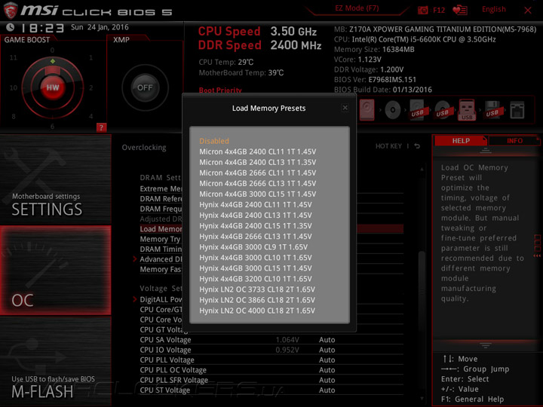543x407 pixels.
Task: Toggle the XMP OFF button
Action: pyautogui.click(x=145, y=87)
